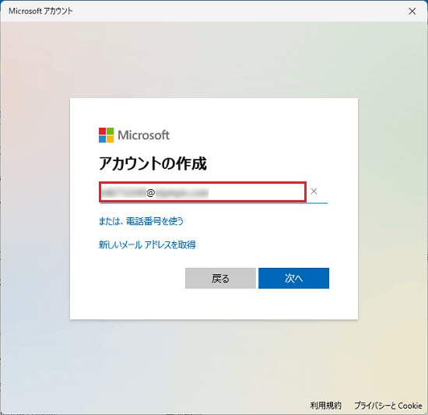
Task: Open the プライバシーと Cookie link
Action: 388,406
